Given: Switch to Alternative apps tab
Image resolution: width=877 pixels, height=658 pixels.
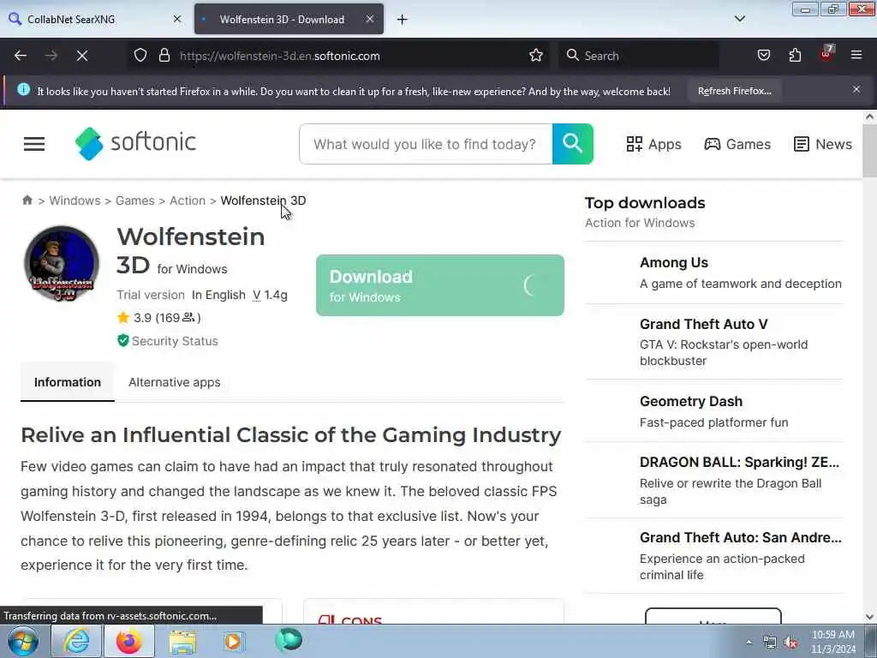Looking at the screenshot, I should 175,382.
